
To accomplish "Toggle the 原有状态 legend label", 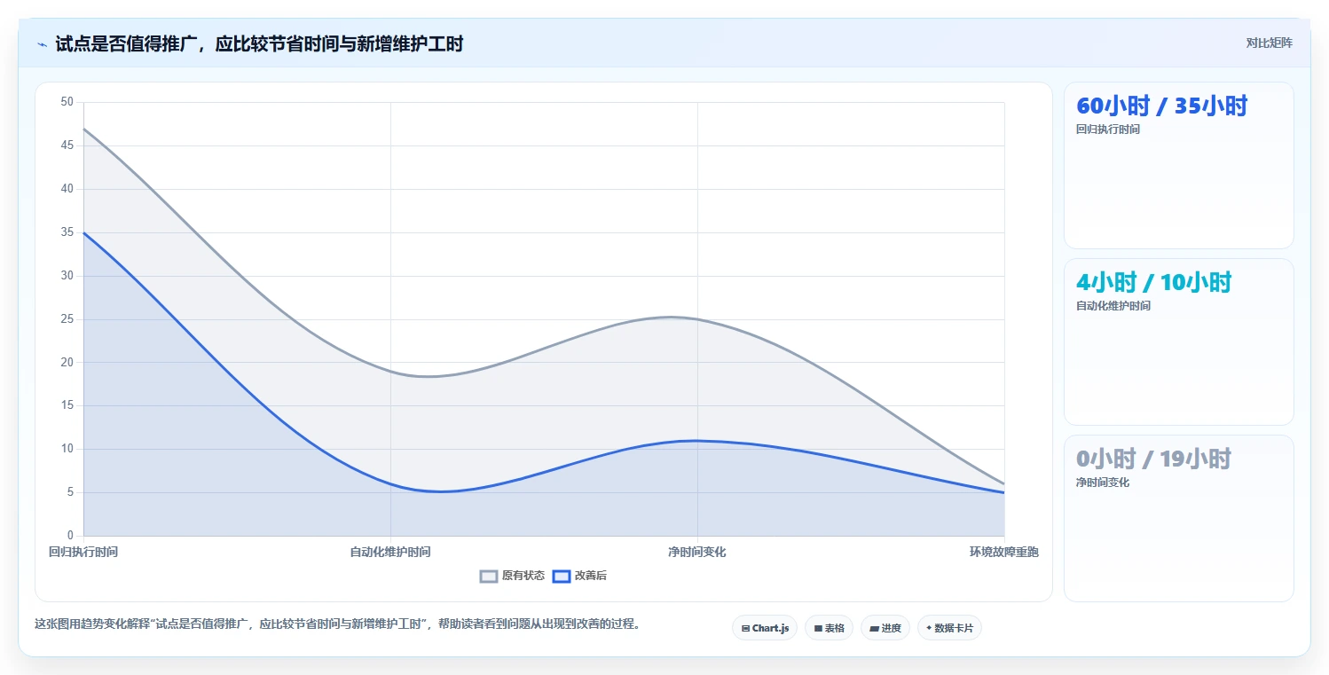I will click(x=523, y=576).
